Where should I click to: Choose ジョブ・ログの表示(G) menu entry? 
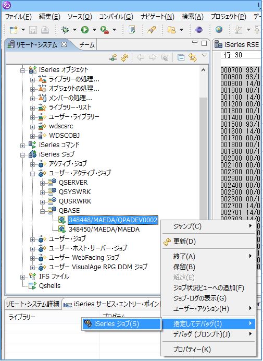[209, 298]
